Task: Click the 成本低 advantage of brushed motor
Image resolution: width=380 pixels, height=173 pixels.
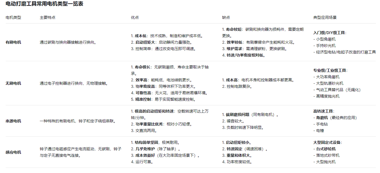Action: [x=141, y=36]
